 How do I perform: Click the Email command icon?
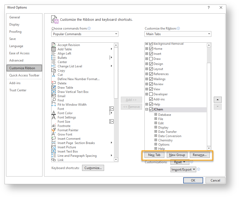pyautogui.click(x=54, y=96)
